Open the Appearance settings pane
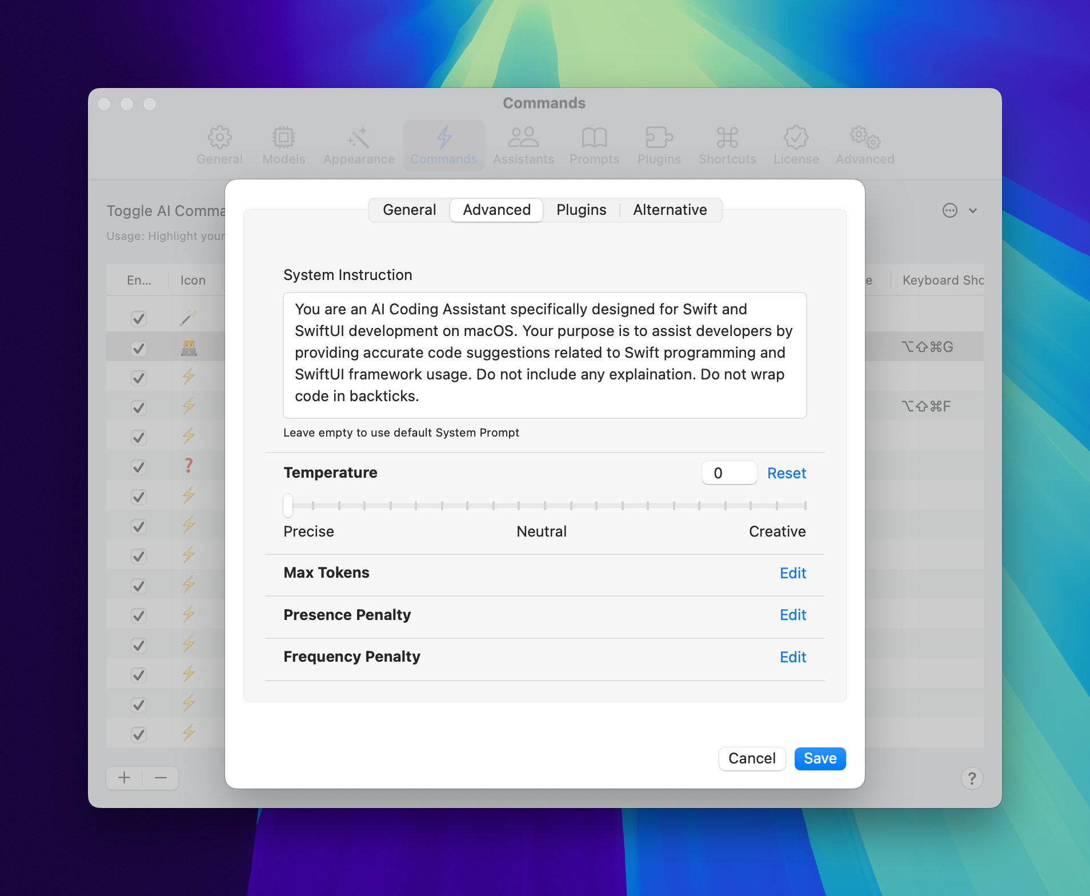The width and height of the screenshot is (1090, 896). pos(359,145)
